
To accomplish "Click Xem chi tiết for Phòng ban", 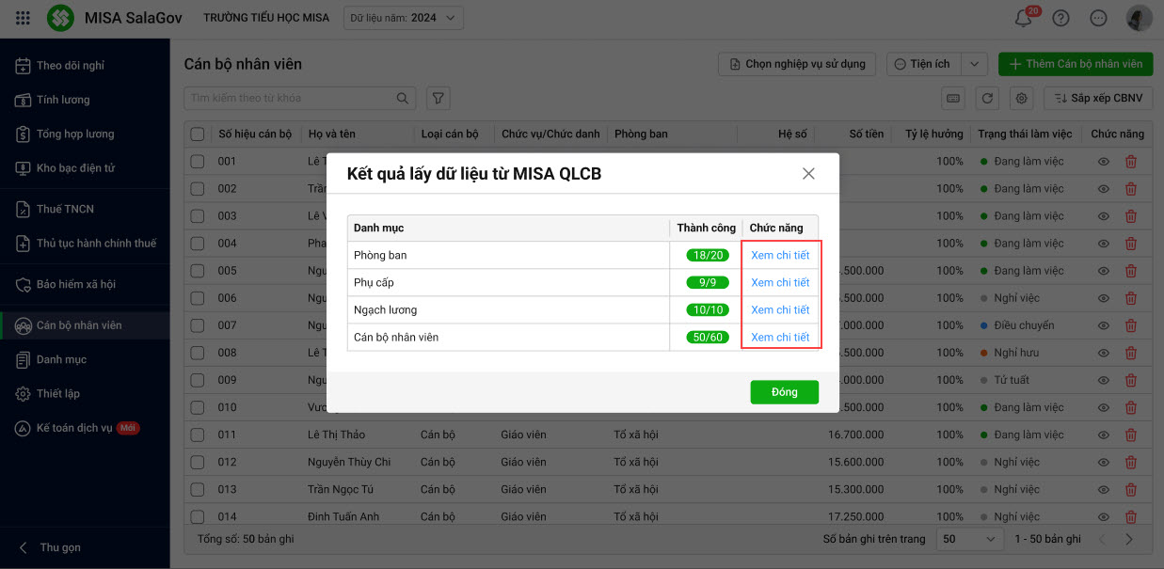I will click(x=780, y=255).
